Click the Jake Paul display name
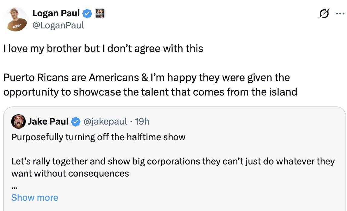The height and width of the screenshot is (211, 347). click(x=48, y=122)
